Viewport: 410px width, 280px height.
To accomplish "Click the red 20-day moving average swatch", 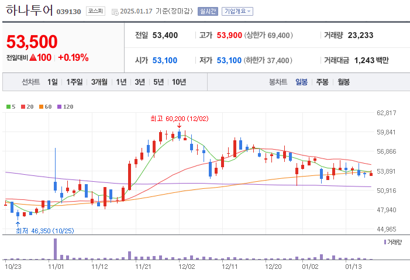I will pyautogui.click(x=23, y=106).
